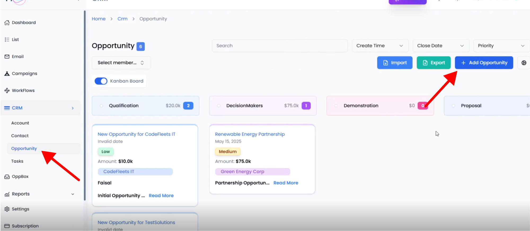The width and height of the screenshot is (530, 231).
Task: Open Tasks in the CRM submenu
Action: point(17,161)
